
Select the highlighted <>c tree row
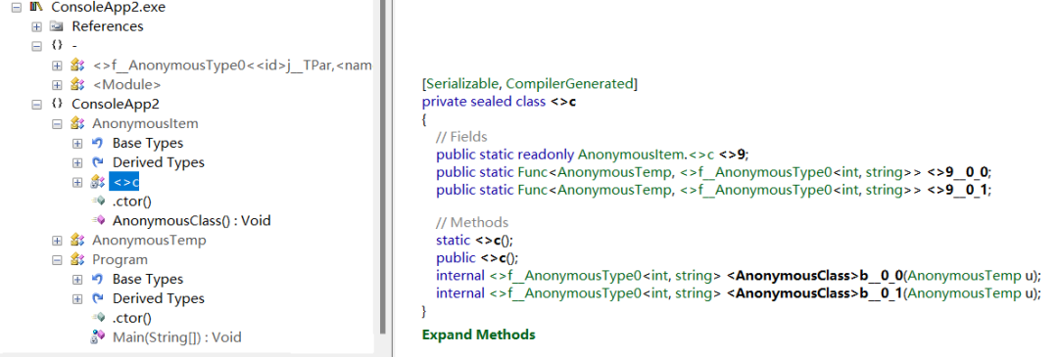click(x=124, y=182)
